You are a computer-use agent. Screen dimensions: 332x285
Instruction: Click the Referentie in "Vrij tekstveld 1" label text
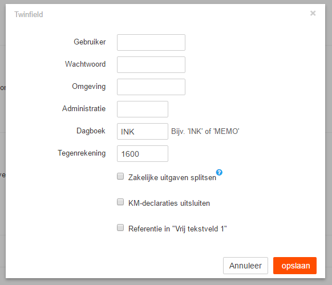[x=177, y=229]
